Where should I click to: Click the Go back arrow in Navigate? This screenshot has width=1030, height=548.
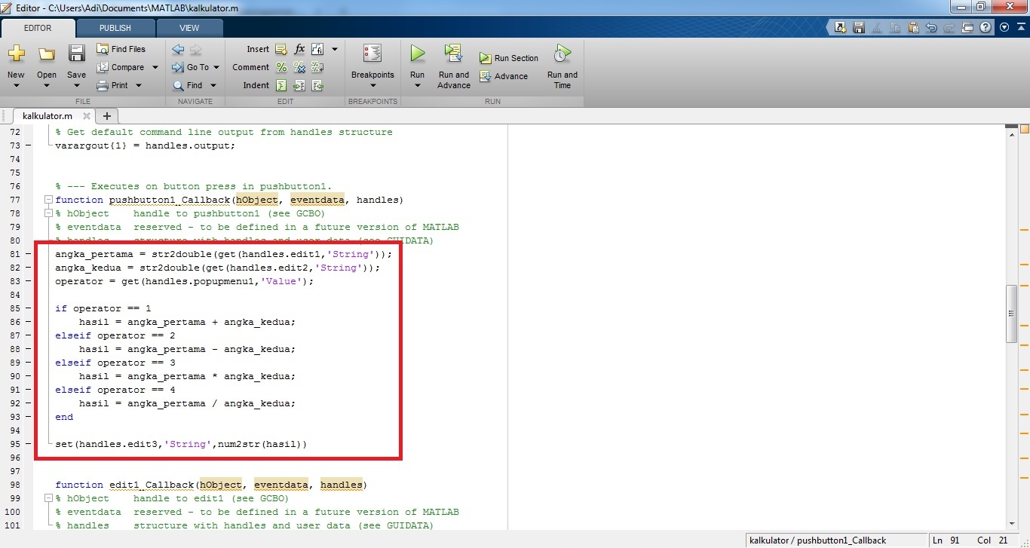tap(178, 49)
